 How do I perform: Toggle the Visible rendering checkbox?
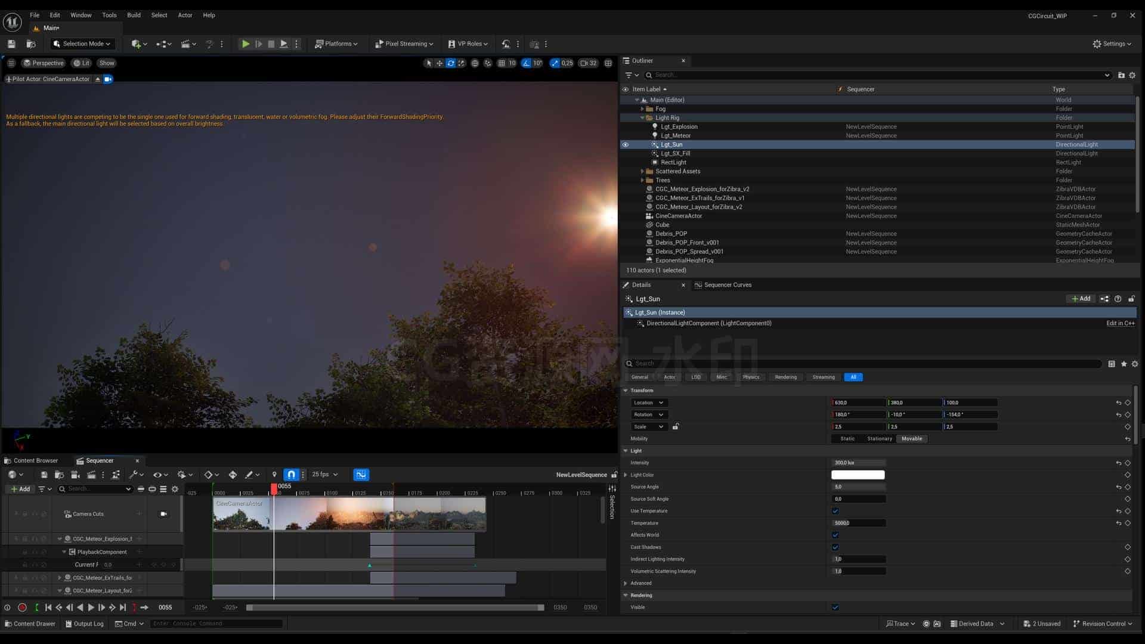point(835,608)
